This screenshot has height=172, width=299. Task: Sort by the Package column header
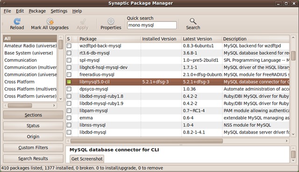tap(109, 39)
